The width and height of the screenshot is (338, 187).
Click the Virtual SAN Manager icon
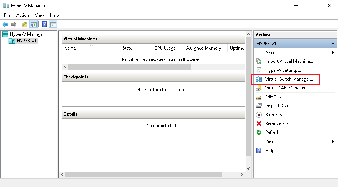259,88
